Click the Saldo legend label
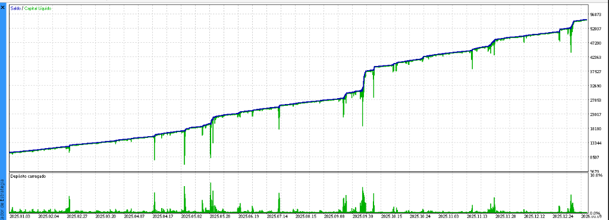Viewport: 609px width, 220px height. pyautogui.click(x=15, y=8)
